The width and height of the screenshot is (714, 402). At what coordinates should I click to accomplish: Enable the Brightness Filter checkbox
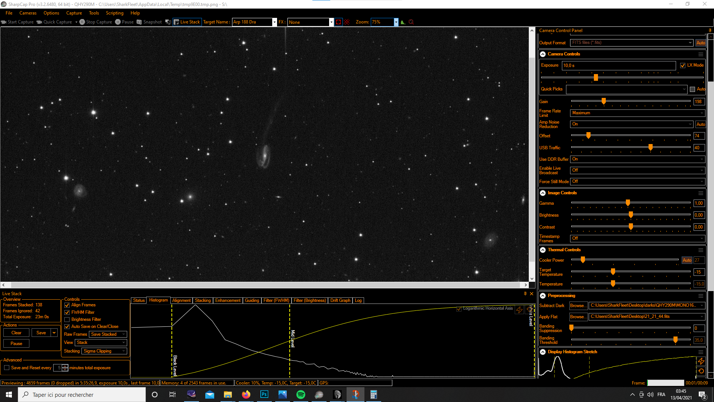67,319
